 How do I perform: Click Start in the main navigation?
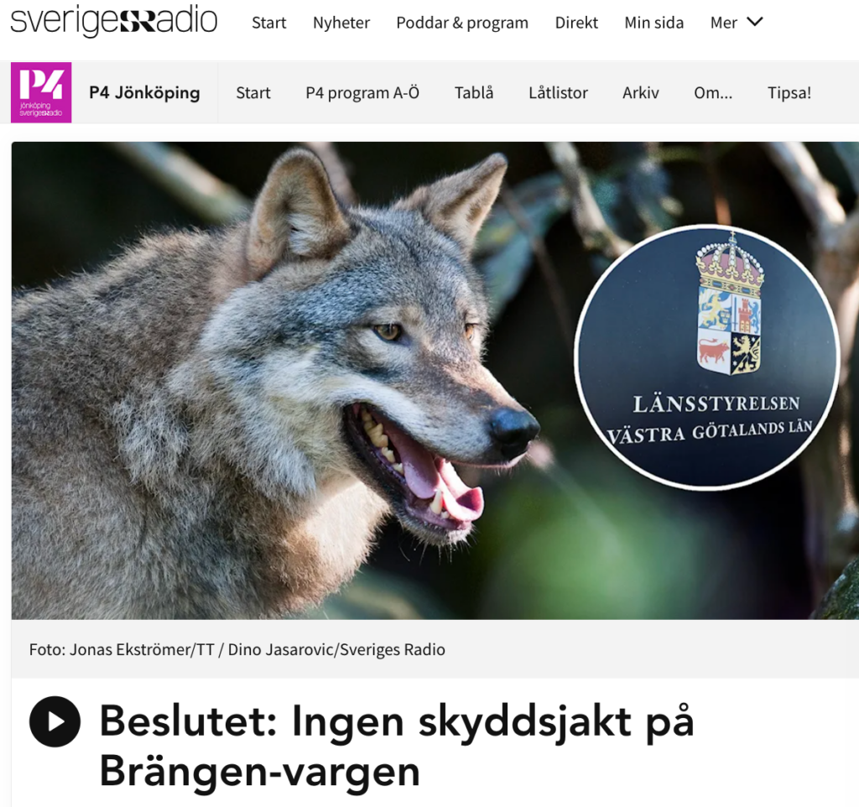click(269, 23)
